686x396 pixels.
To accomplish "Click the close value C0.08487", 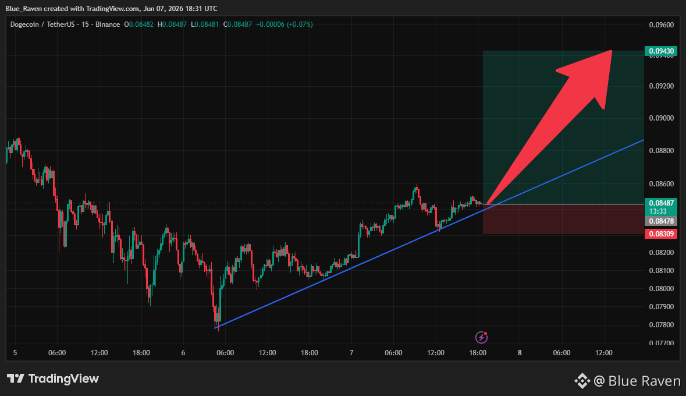I will [x=237, y=24].
